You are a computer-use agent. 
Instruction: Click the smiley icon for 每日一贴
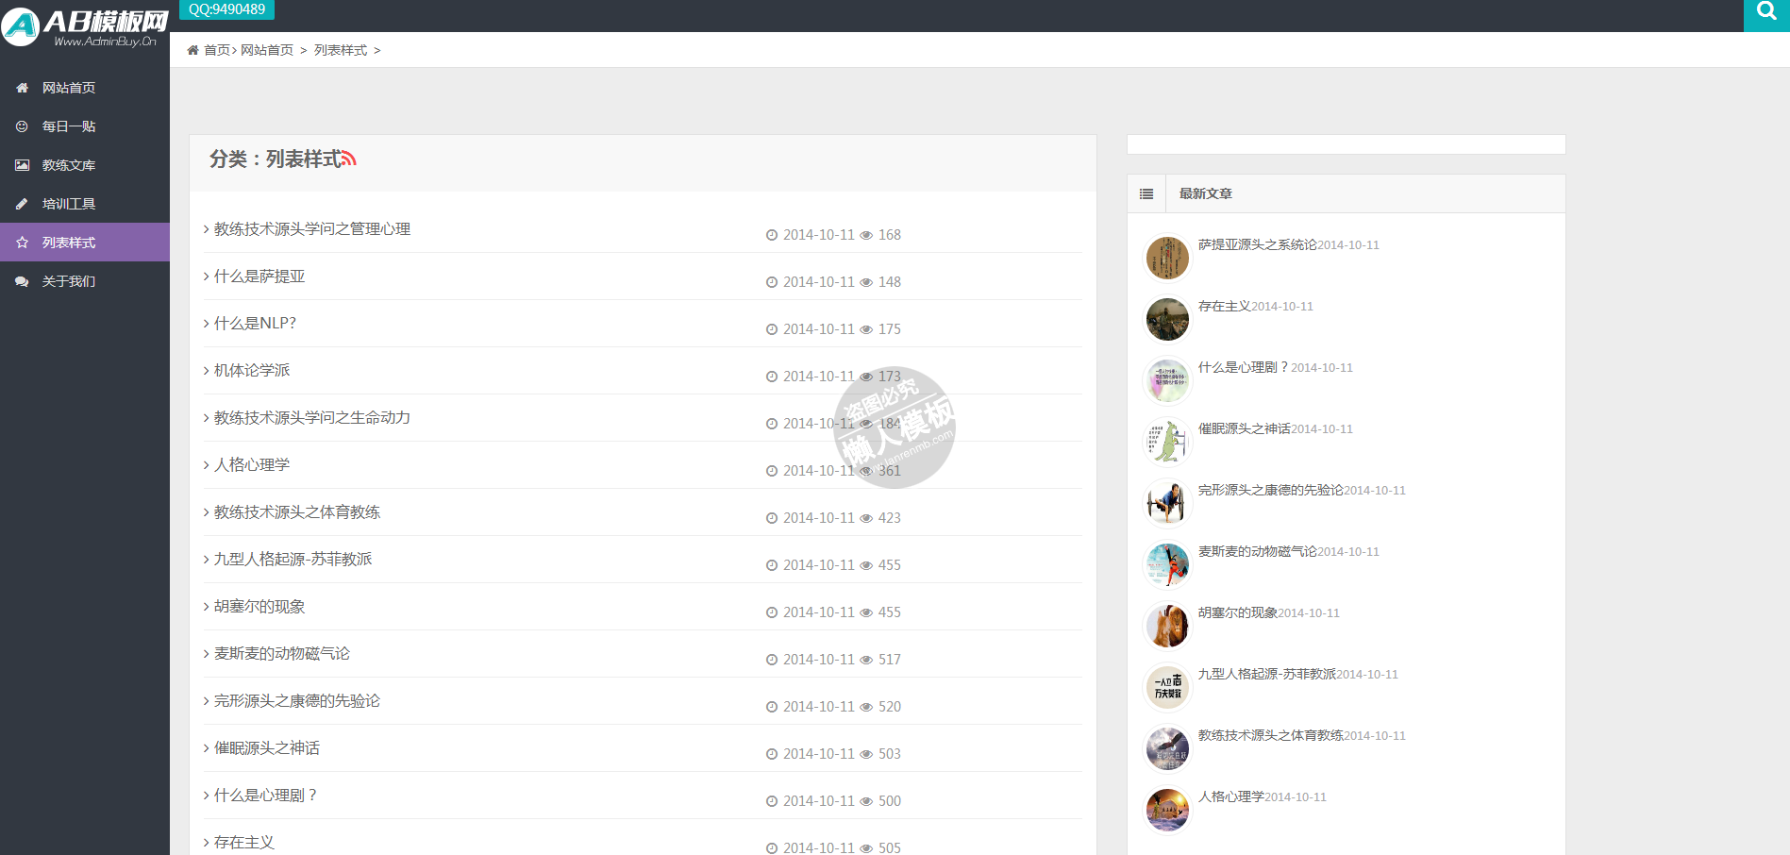click(x=22, y=126)
